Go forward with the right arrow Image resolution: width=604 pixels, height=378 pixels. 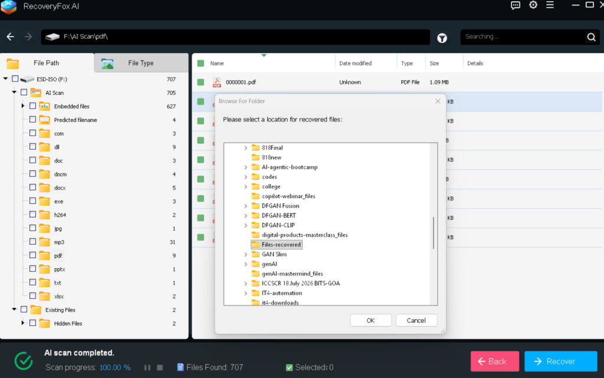point(28,37)
